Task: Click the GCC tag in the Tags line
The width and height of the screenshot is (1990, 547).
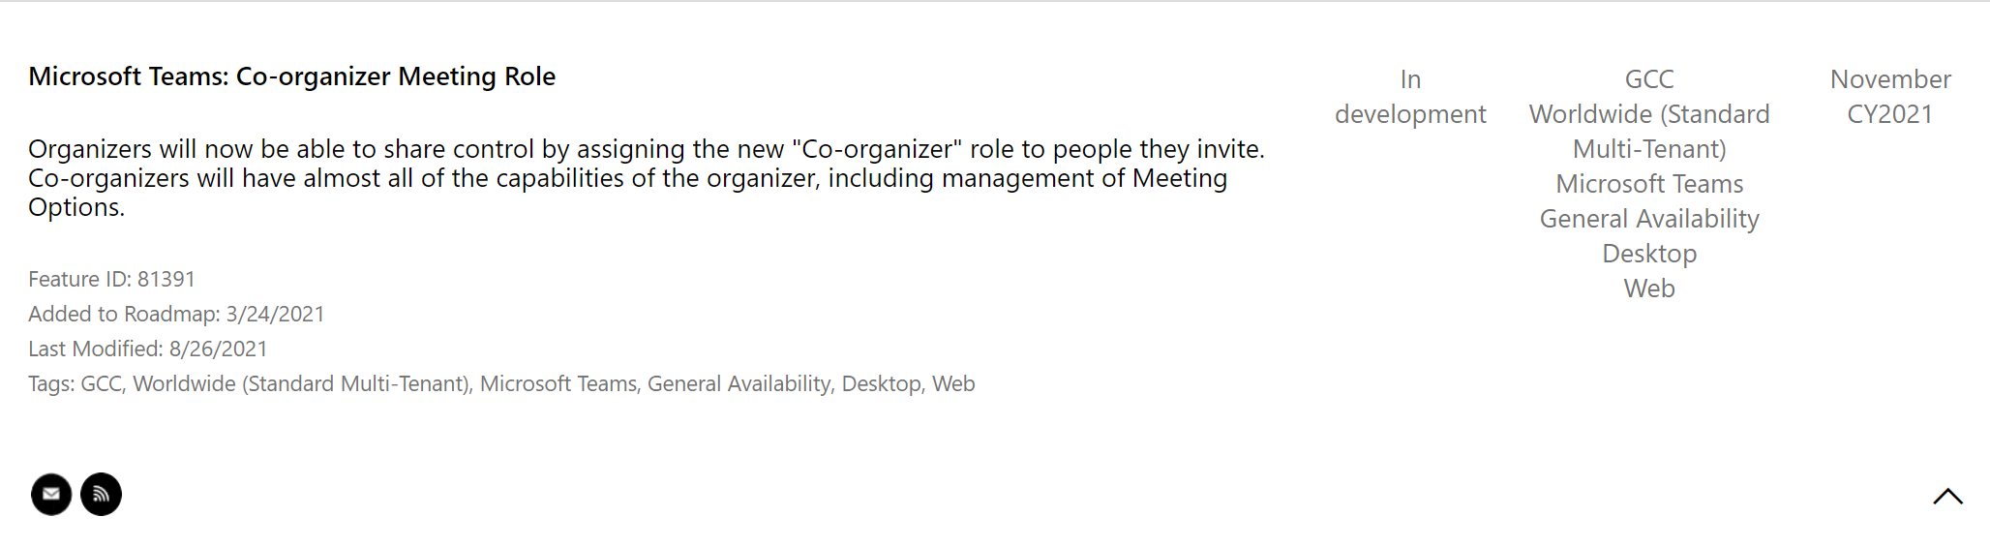Action: 101,383
